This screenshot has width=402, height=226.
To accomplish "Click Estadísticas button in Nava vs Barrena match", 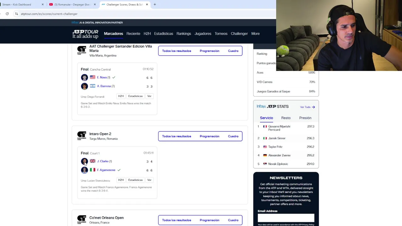I will (135, 96).
